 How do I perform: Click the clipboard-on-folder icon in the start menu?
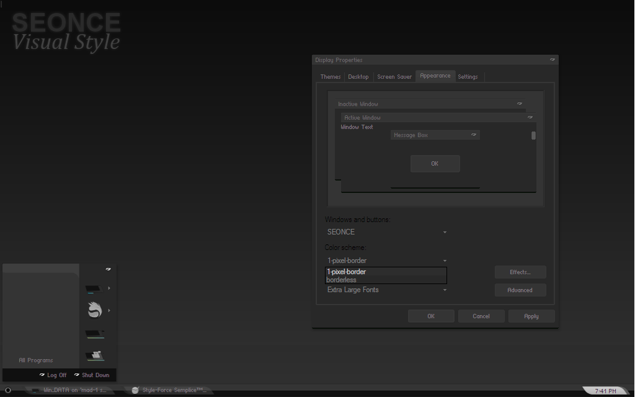tap(94, 355)
